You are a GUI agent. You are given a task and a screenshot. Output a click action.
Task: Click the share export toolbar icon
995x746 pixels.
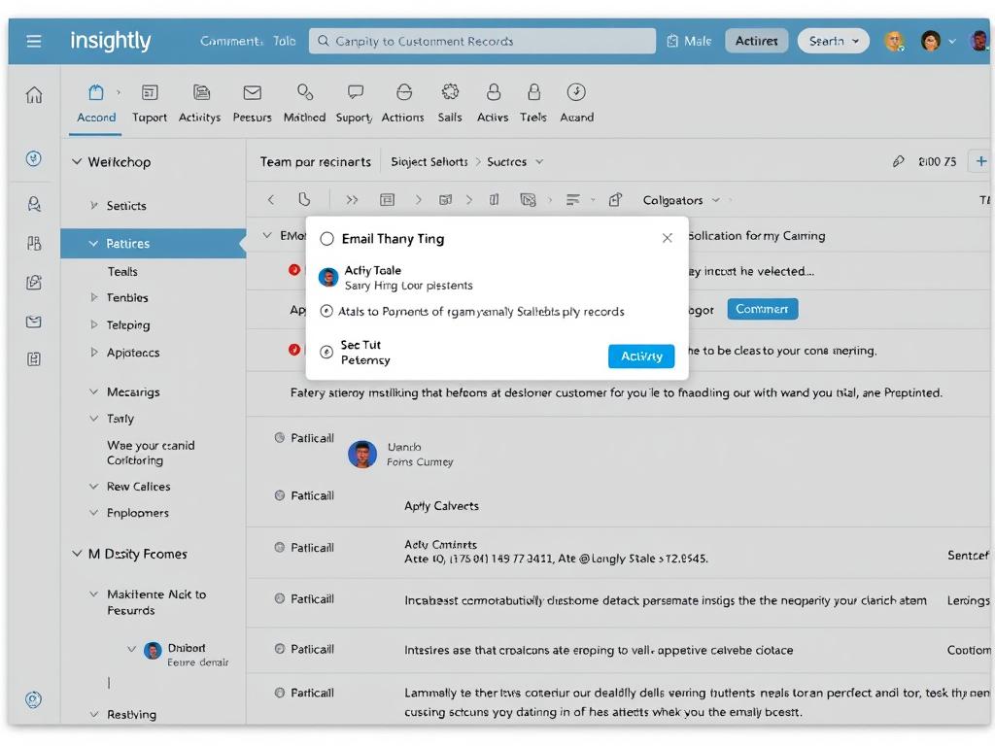(615, 200)
